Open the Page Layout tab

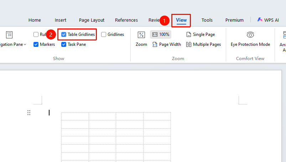pyautogui.click(x=92, y=20)
